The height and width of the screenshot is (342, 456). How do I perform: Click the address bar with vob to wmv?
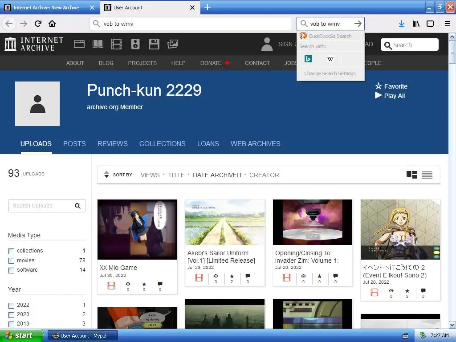click(191, 24)
